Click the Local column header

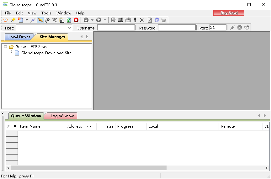[x=183, y=126]
